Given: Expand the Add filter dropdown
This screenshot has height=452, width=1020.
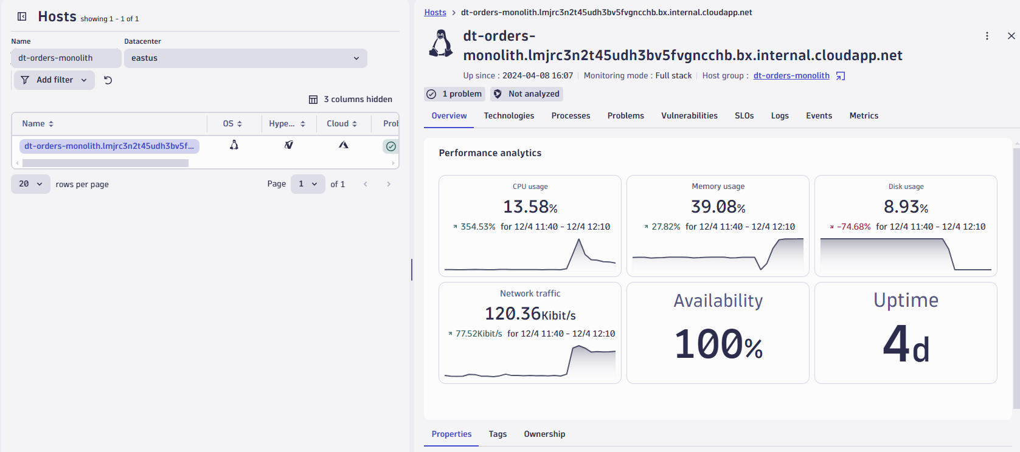Looking at the screenshot, I should [x=54, y=80].
